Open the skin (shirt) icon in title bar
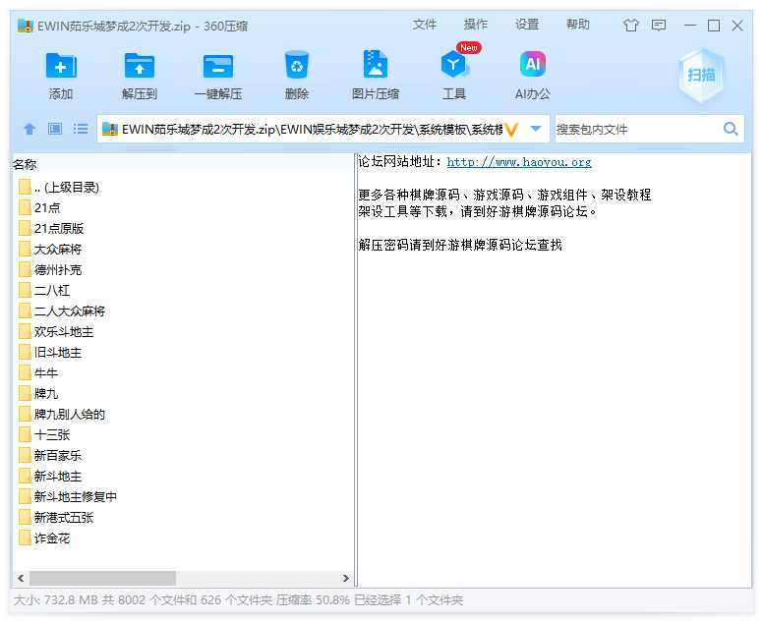 (x=631, y=25)
